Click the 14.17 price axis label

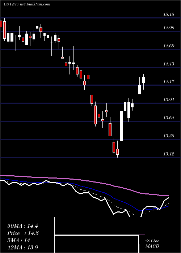pyautogui.click(x=169, y=82)
